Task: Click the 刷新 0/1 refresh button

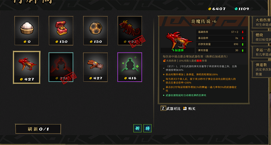Action: (x=38, y=129)
